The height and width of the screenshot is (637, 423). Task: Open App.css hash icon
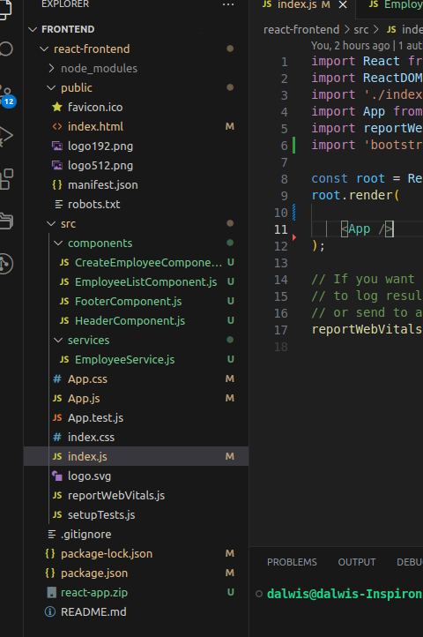pos(57,379)
